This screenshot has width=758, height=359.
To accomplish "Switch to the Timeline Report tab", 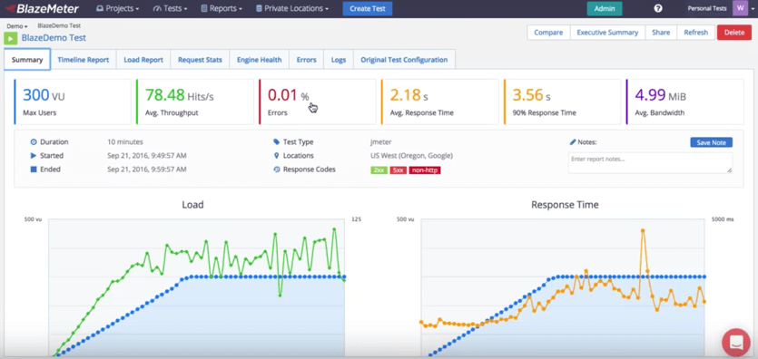I will coord(84,60).
